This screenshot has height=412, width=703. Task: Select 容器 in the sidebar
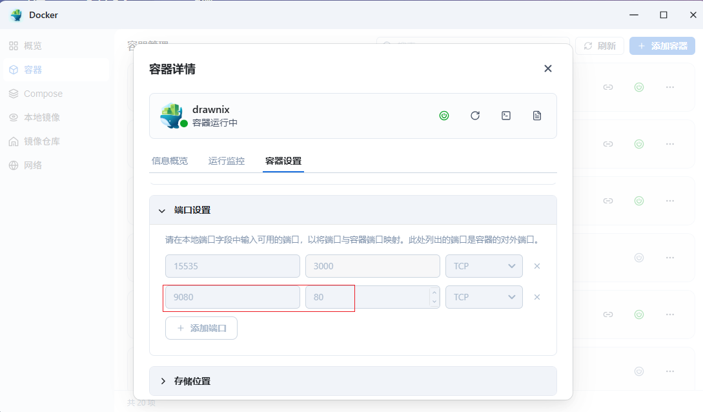[56, 70]
